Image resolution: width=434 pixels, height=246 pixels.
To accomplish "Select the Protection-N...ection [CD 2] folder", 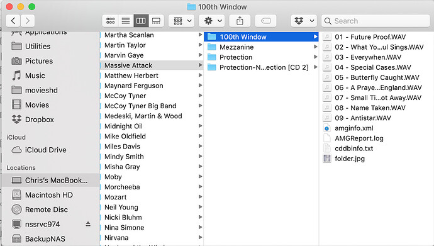I will (261, 67).
